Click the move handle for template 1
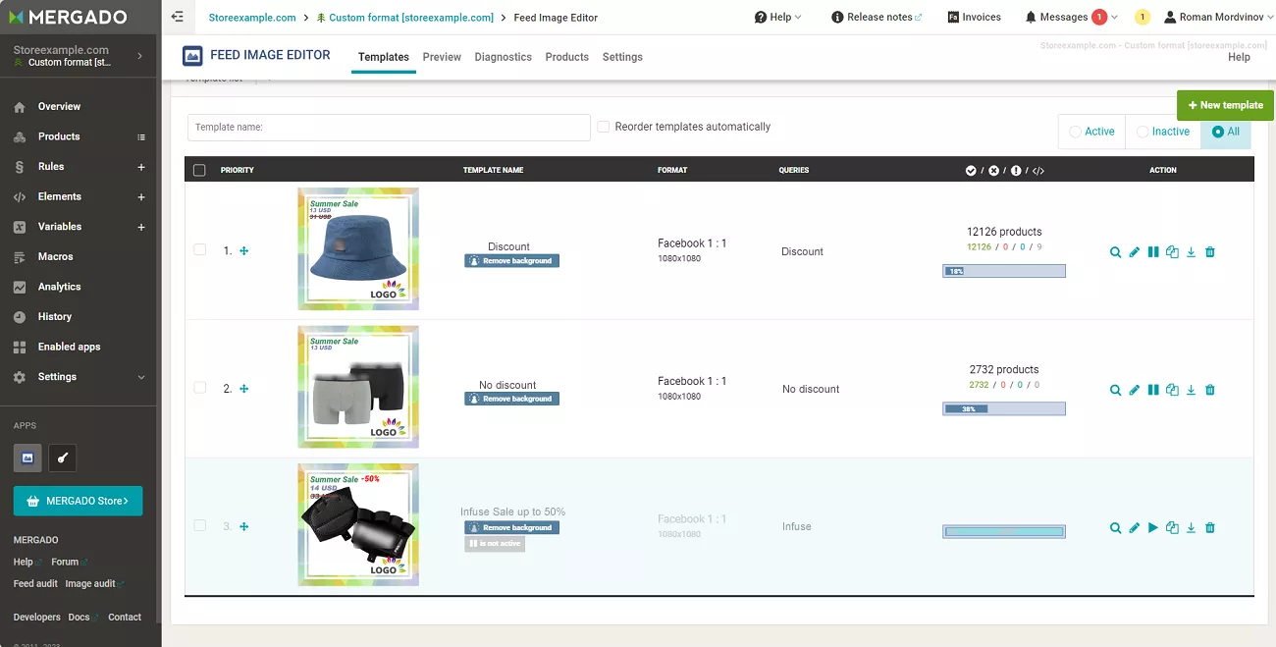Screen dimensions: 1276x647 pos(243,251)
